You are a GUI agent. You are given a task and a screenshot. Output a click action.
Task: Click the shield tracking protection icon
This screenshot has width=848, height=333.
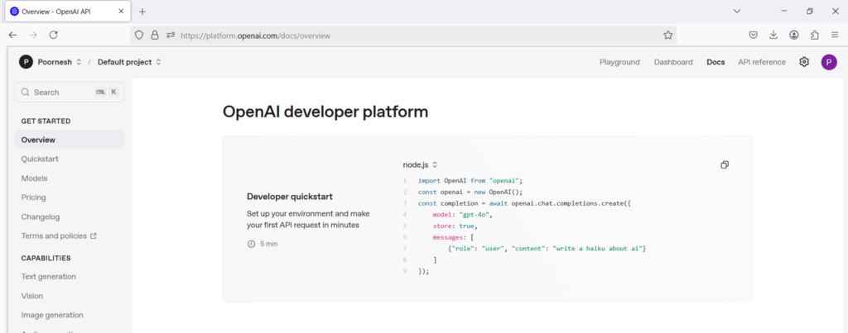[x=139, y=35]
